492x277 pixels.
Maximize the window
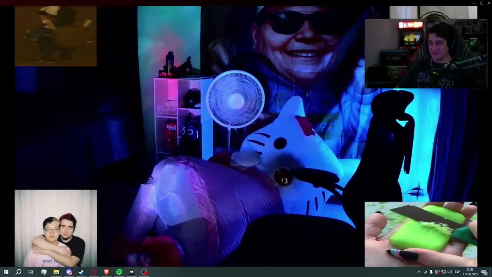pos(482,3)
